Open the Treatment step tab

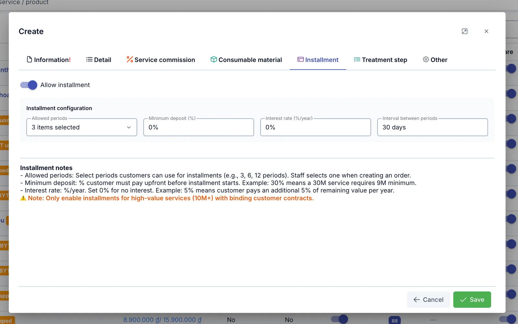pyautogui.click(x=380, y=60)
